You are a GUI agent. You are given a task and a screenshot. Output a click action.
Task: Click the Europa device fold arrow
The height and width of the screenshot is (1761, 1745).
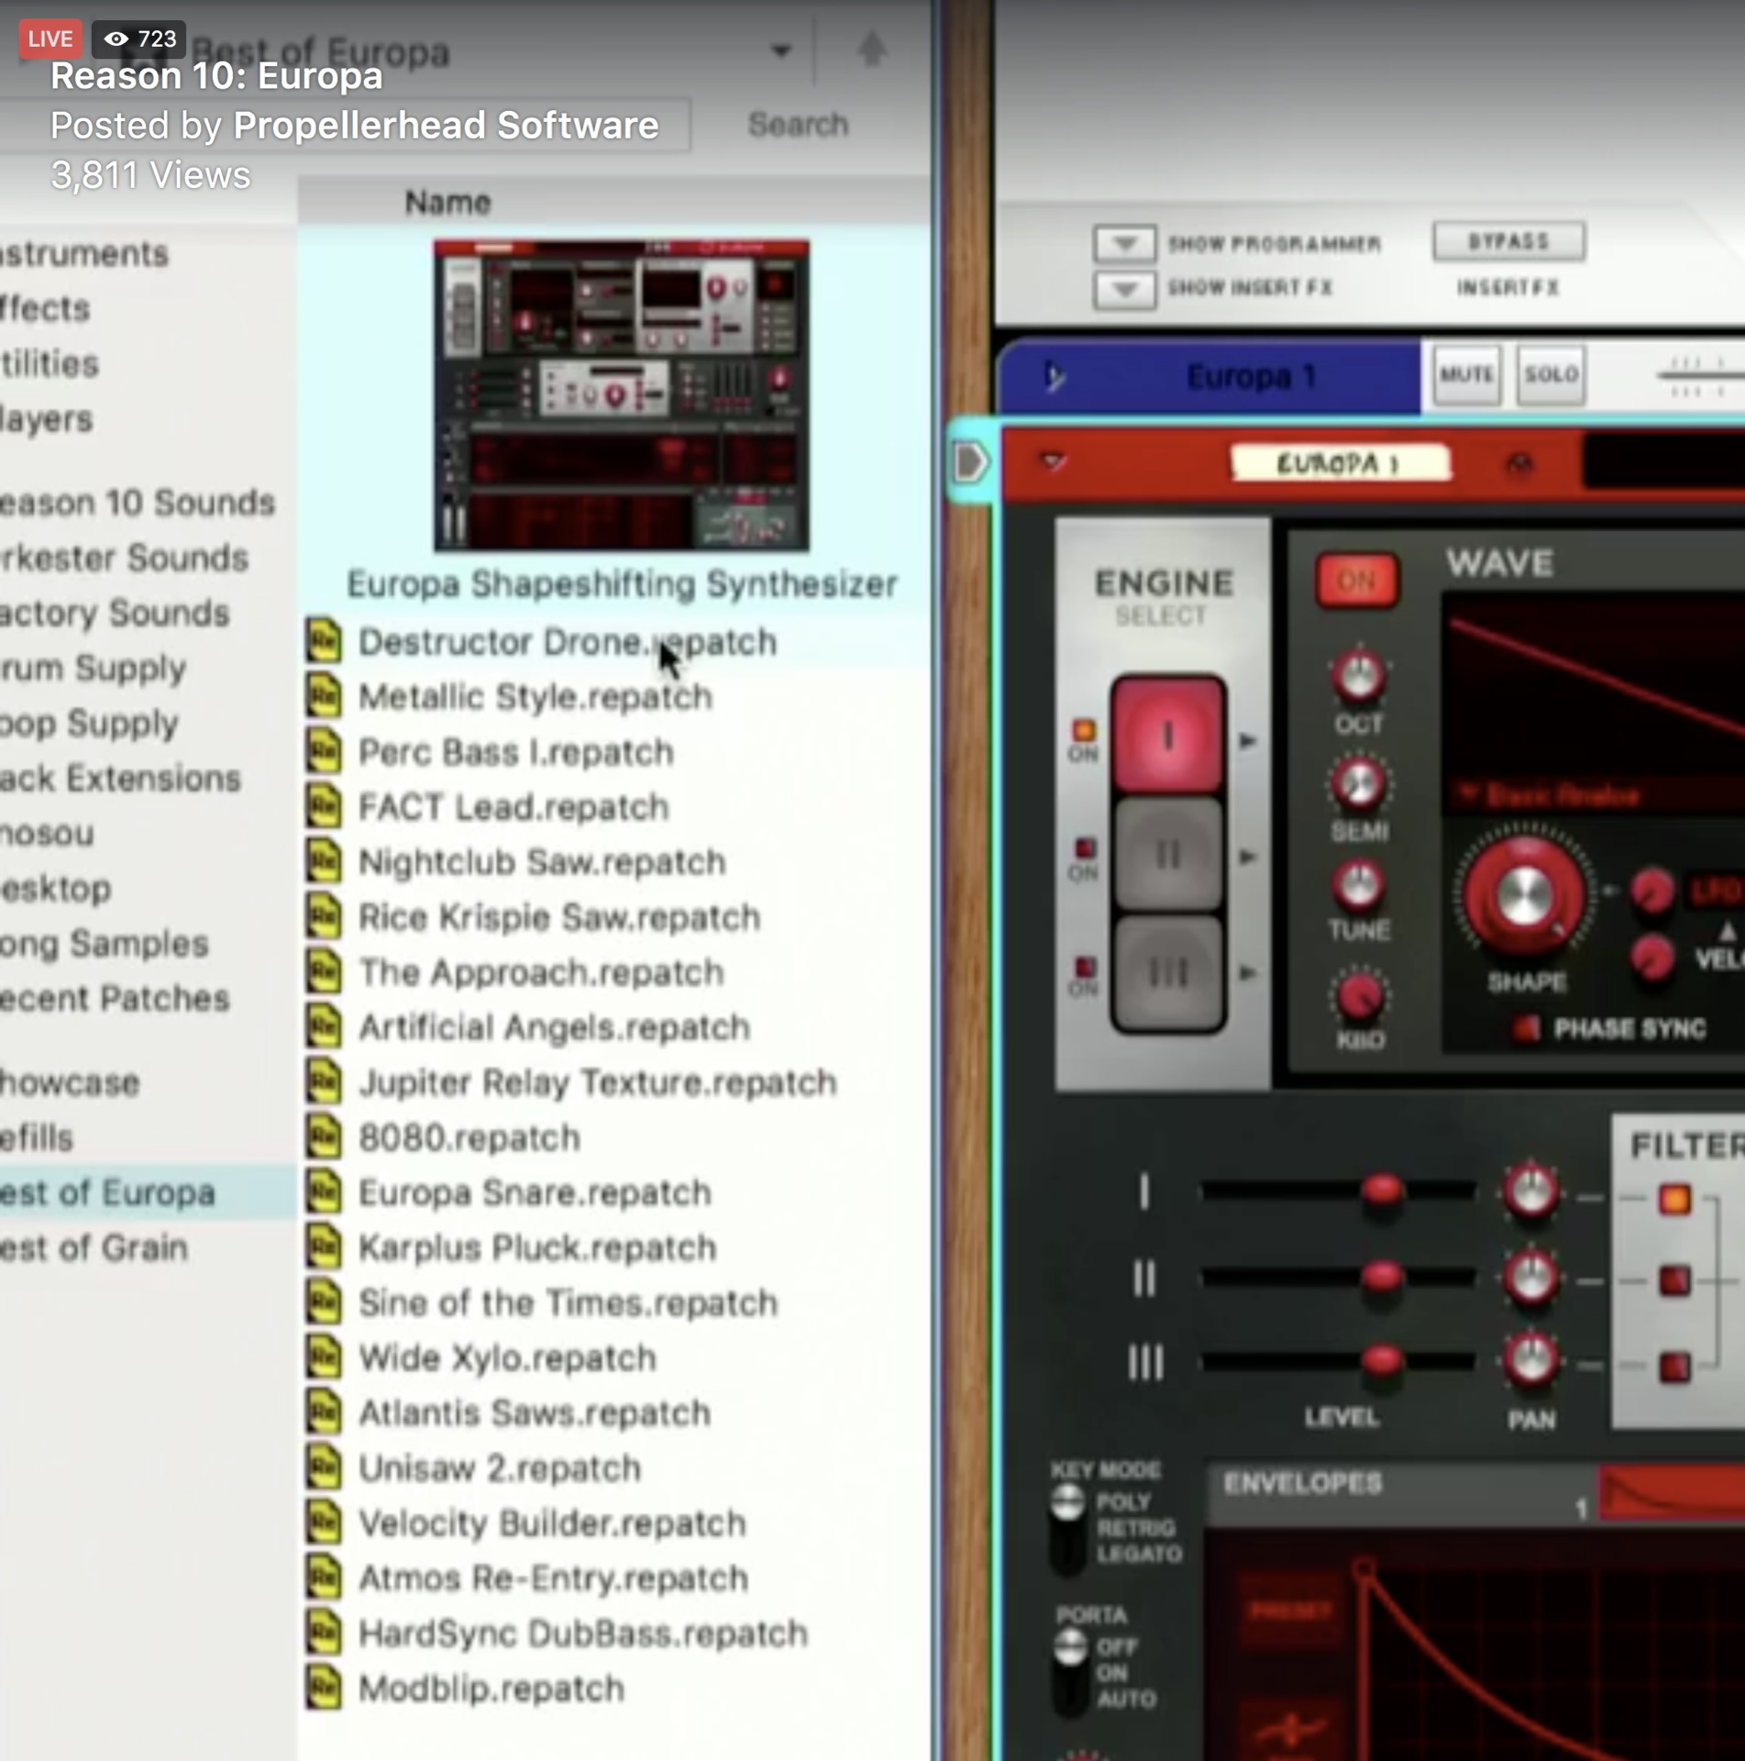(x=1055, y=460)
